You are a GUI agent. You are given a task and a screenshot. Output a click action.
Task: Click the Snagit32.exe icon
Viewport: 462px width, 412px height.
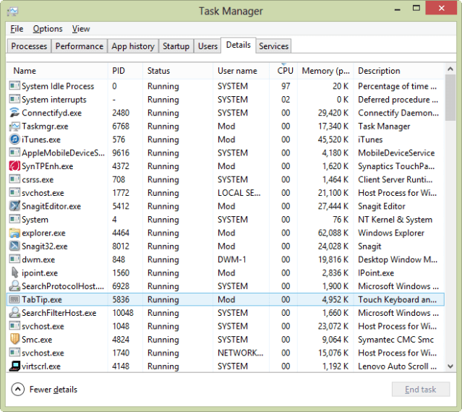[x=14, y=246]
